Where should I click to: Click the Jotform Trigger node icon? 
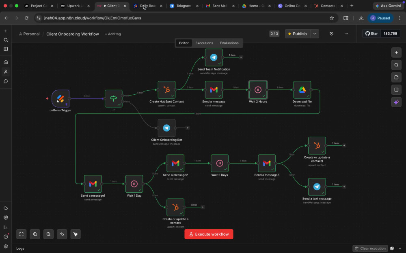coord(60,98)
